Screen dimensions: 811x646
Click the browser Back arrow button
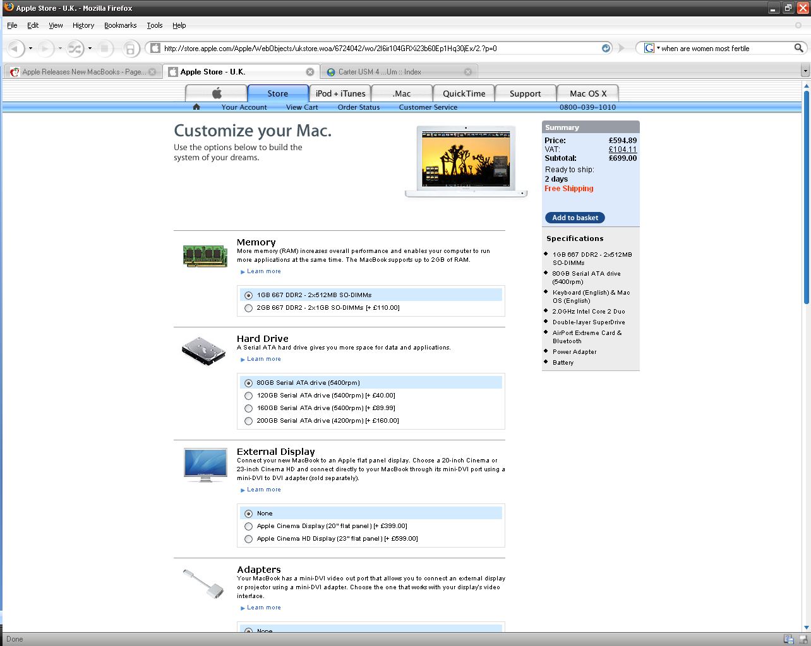pos(15,48)
